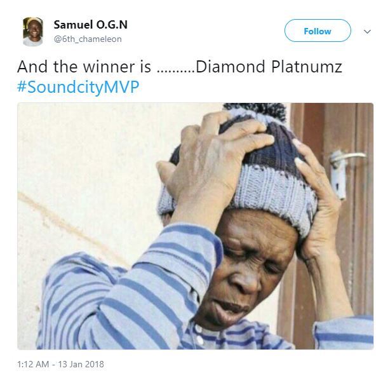Click the display name Samuel O.G.N
The image size is (388, 373).
pyautogui.click(x=91, y=25)
